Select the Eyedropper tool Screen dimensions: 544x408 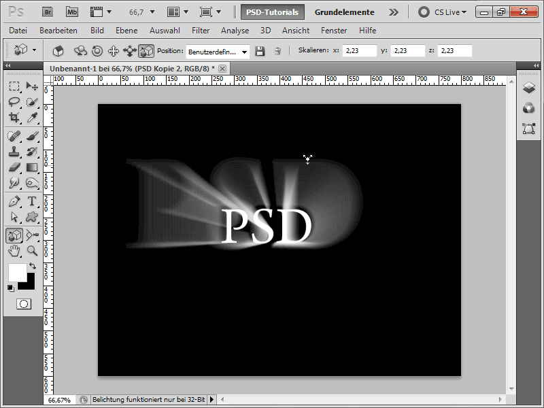point(32,118)
